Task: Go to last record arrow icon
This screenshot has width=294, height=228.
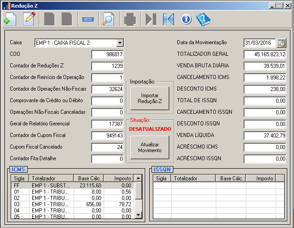Action: coord(151,19)
